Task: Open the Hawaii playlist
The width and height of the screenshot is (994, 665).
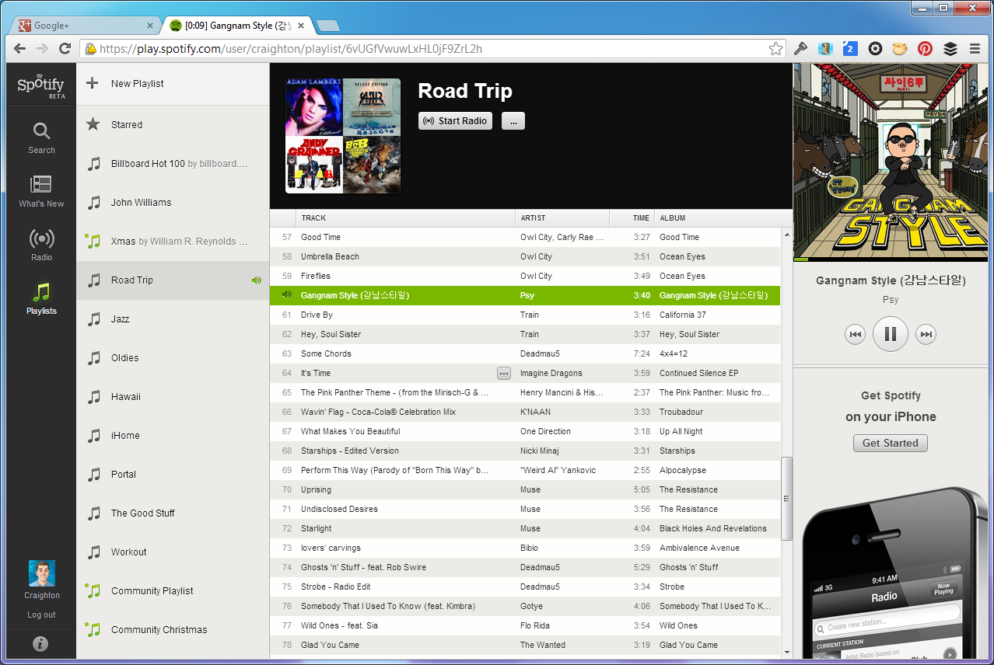Action: (x=173, y=396)
